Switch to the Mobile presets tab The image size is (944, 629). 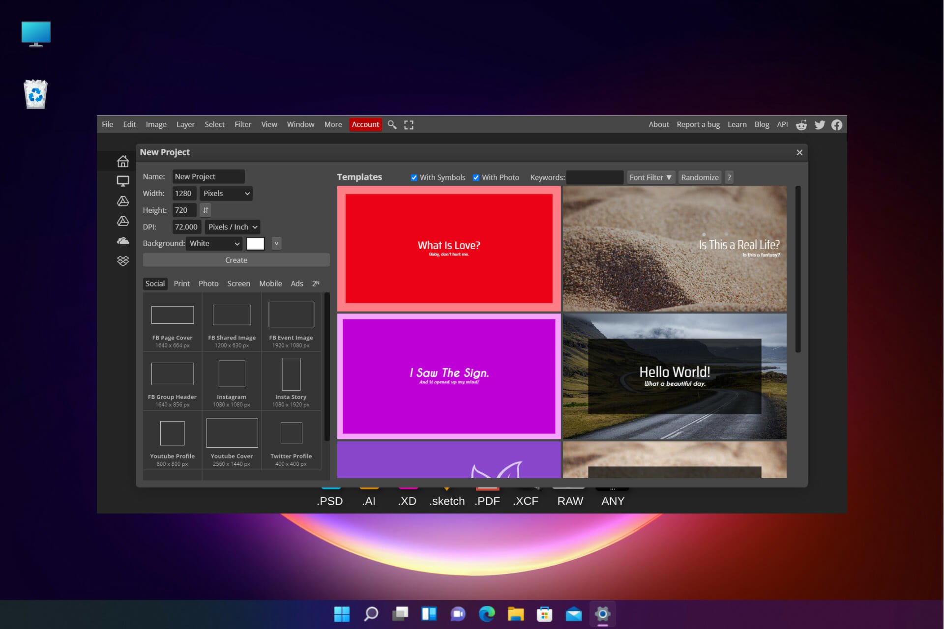pyautogui.click(x=270, y=284)
